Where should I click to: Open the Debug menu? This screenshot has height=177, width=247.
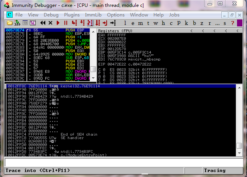pyautogui.click(x=51, y=15)
